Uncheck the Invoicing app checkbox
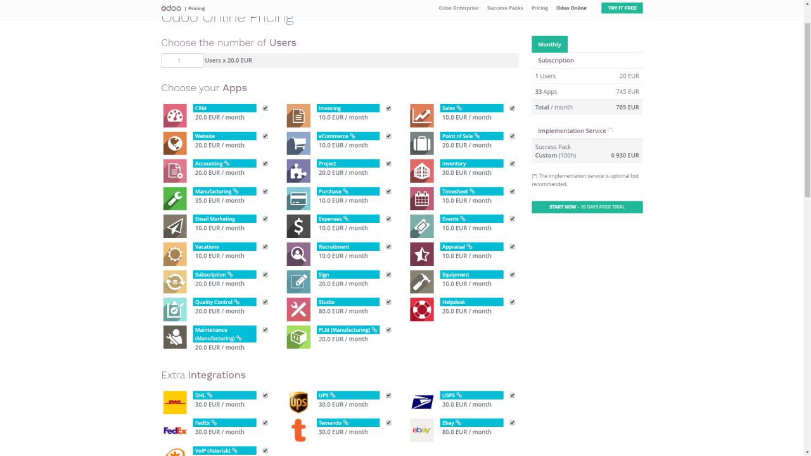 tap(388, 108)
